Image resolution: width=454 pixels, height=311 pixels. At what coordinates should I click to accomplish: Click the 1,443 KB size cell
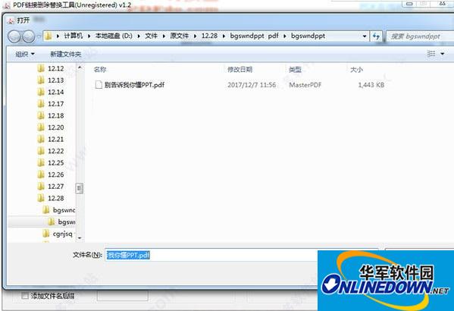coord(371,85)
